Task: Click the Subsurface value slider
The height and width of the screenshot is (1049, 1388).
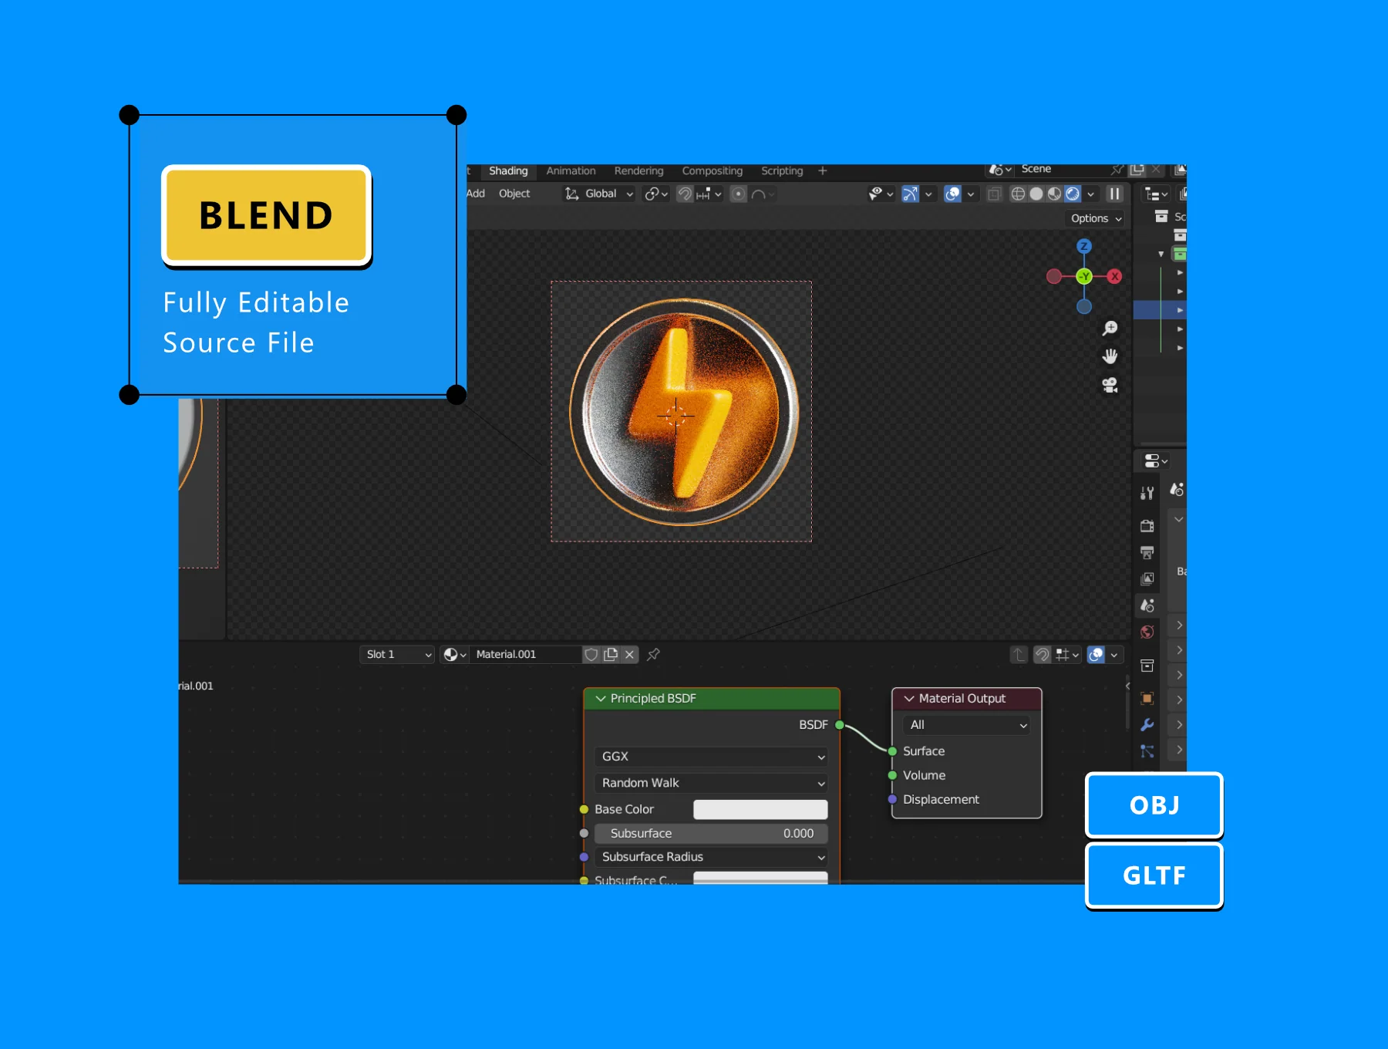Action: click(x=711, y=833)
